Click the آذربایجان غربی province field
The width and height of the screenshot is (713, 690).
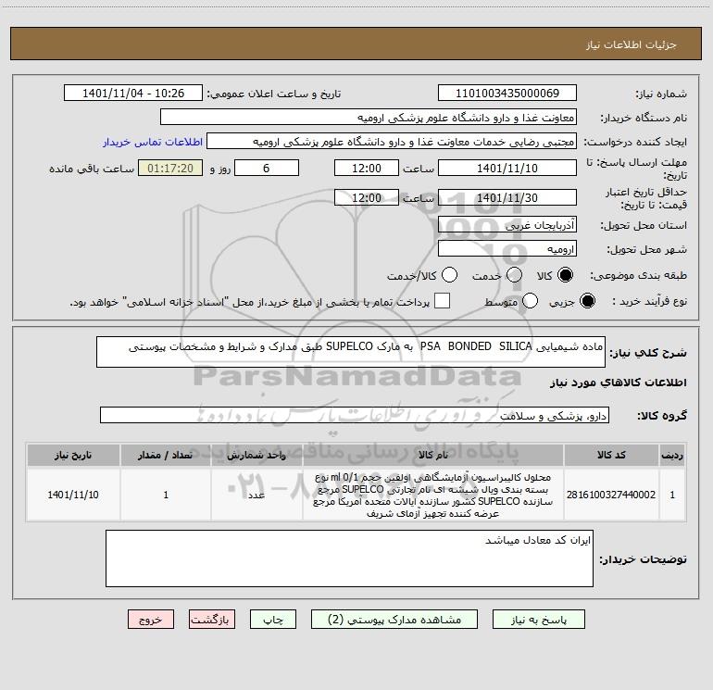click(507, 225)
